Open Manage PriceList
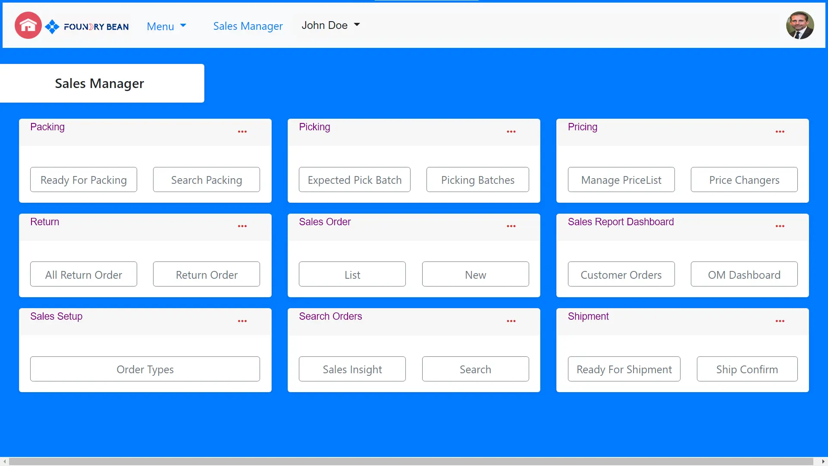 tap(621, 179)
